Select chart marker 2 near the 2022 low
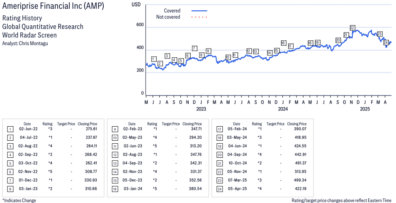Viewport: 396px width, 203px height. [160, 64]
